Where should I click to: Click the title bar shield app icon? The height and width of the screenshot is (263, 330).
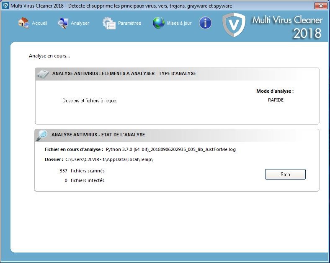(x=5, y=6)
